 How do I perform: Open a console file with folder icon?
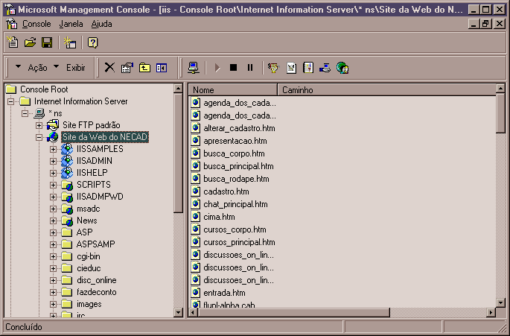[x=30, y=42]
